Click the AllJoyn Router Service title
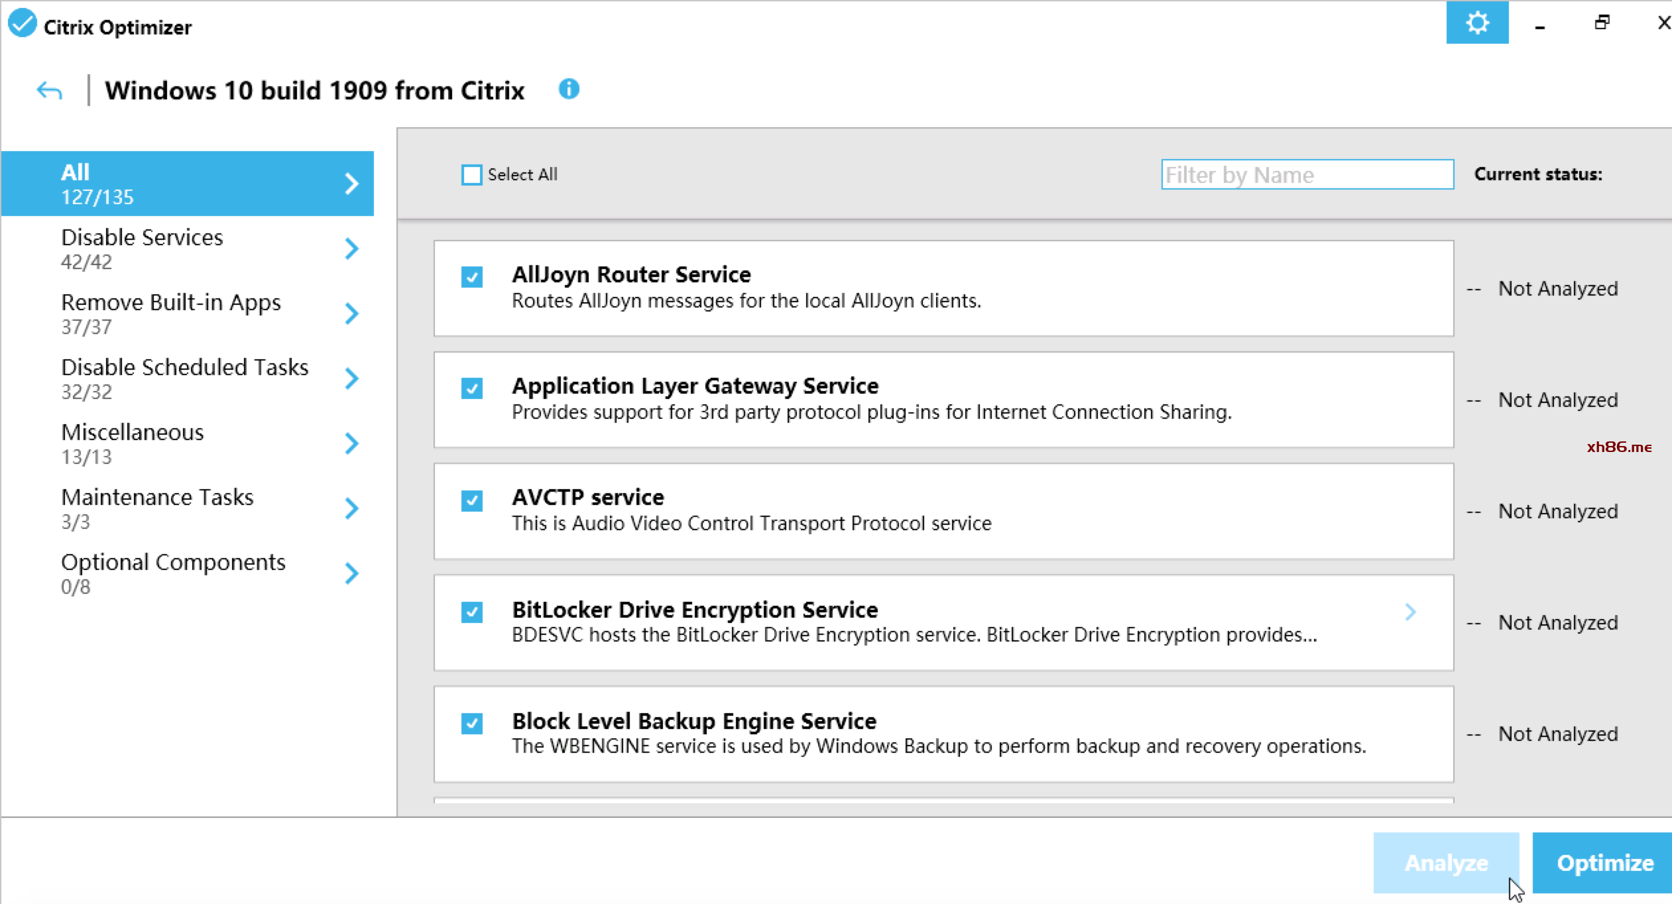The image size is (1672, 904). click(631, 274)
